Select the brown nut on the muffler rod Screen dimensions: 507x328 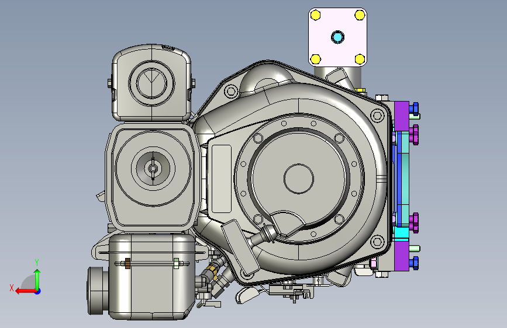(127, 263)
